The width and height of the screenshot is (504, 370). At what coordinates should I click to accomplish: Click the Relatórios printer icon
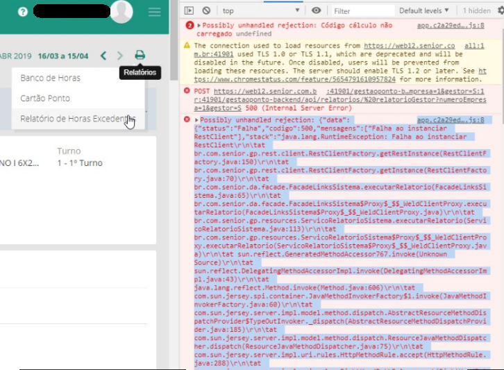(140, 56)
